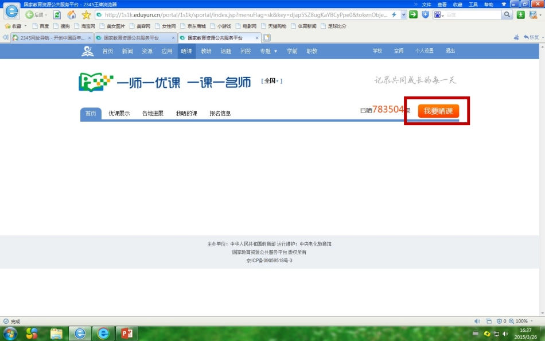Open the new tab button
The width and height of the screenshot is (545, 341).
(x=267, y=38)
